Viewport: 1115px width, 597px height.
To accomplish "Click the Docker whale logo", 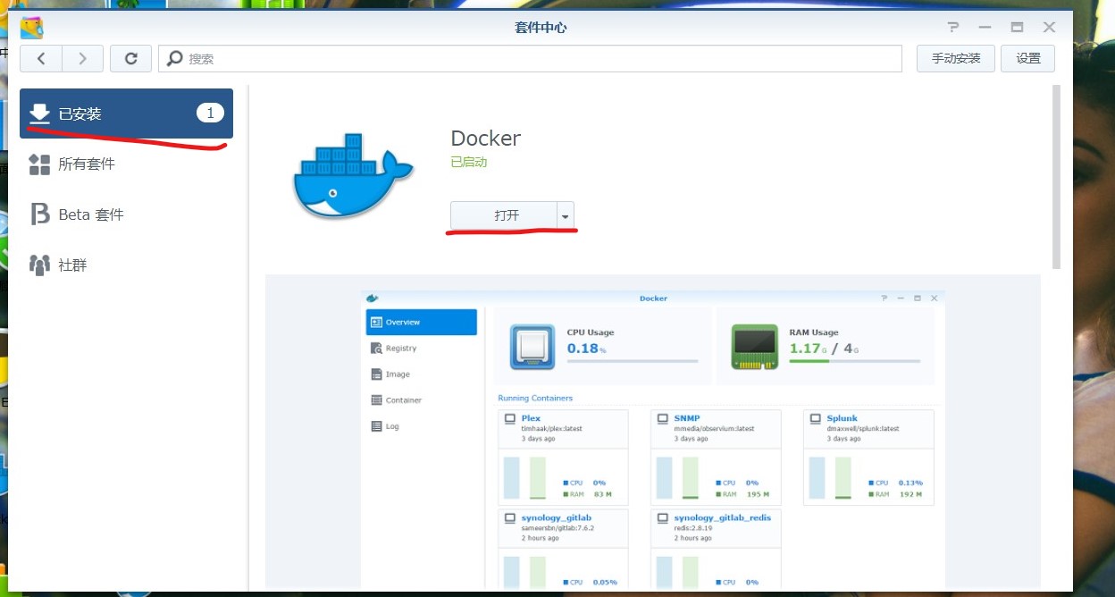I will tap(353, 176).
